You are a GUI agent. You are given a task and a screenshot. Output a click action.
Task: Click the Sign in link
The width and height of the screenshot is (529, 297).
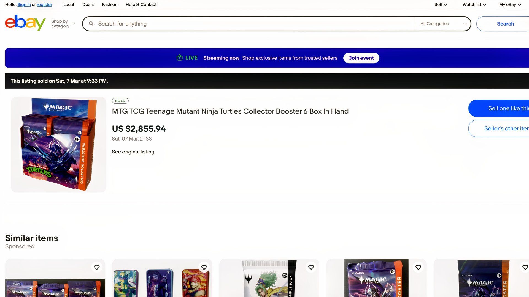pos(24,5)
